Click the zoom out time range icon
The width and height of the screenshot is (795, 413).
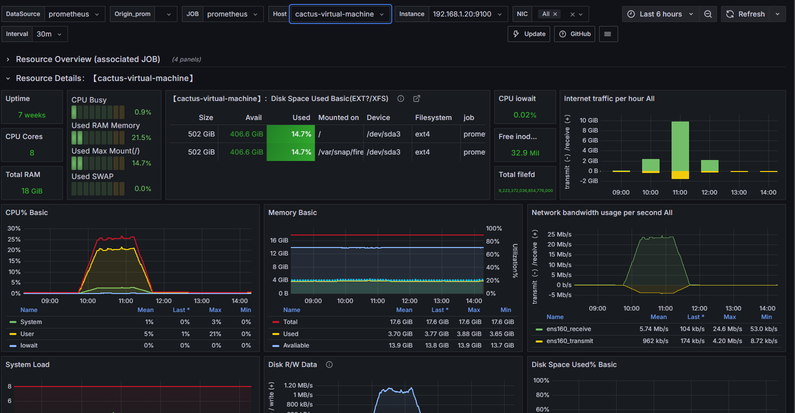click(708, 14)
